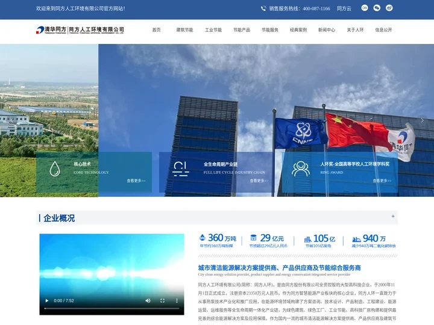Screen dimensions: 434x325
Task: Click the 节省105亿度电 caption
Action: [x=318, y=246]
